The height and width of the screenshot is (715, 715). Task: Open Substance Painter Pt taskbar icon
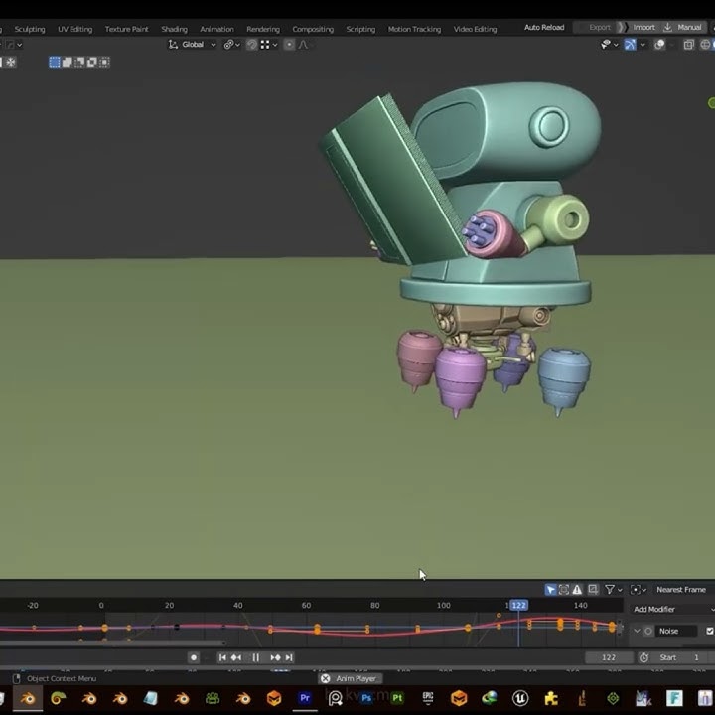click(x=397, y=698)
